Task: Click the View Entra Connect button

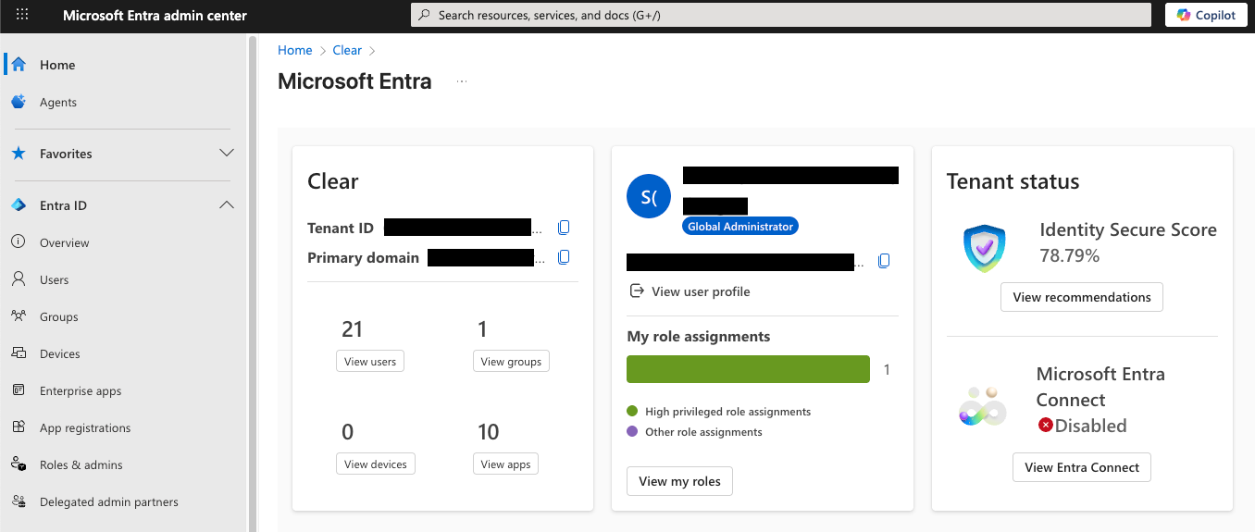Action: point(1082,467)
